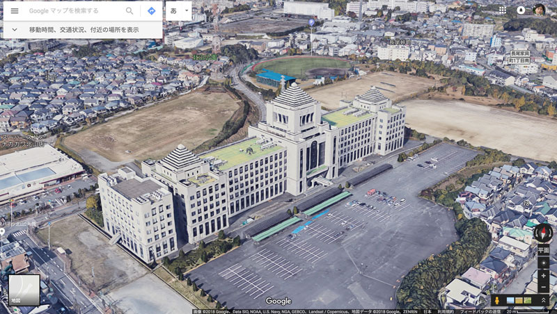Open the Google apps grid
This screenshot has width=557, height=314.
click(x=503, y=10)
